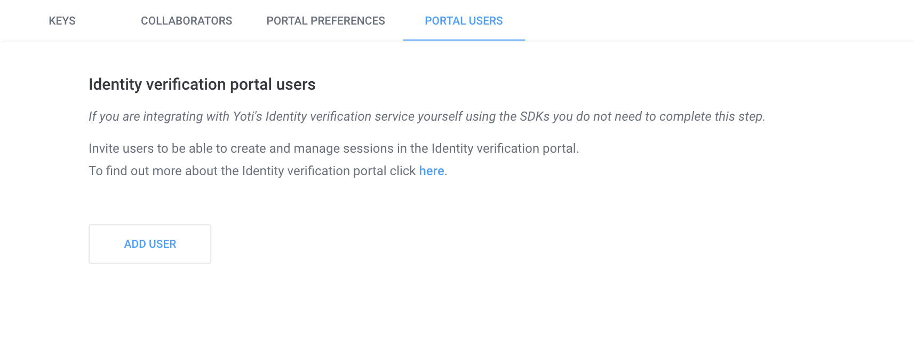
Task: Open the Collaborators tab
Action: point(186,21)
